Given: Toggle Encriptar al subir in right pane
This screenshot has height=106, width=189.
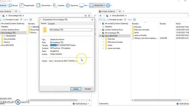Looking at the screenshot, I should [x=115, y=20].
